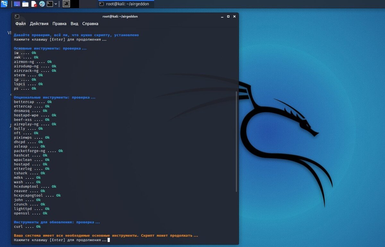Screen dimensions: 385x247
Task: Open the Правка menu
Action: [x=59, y=24]
